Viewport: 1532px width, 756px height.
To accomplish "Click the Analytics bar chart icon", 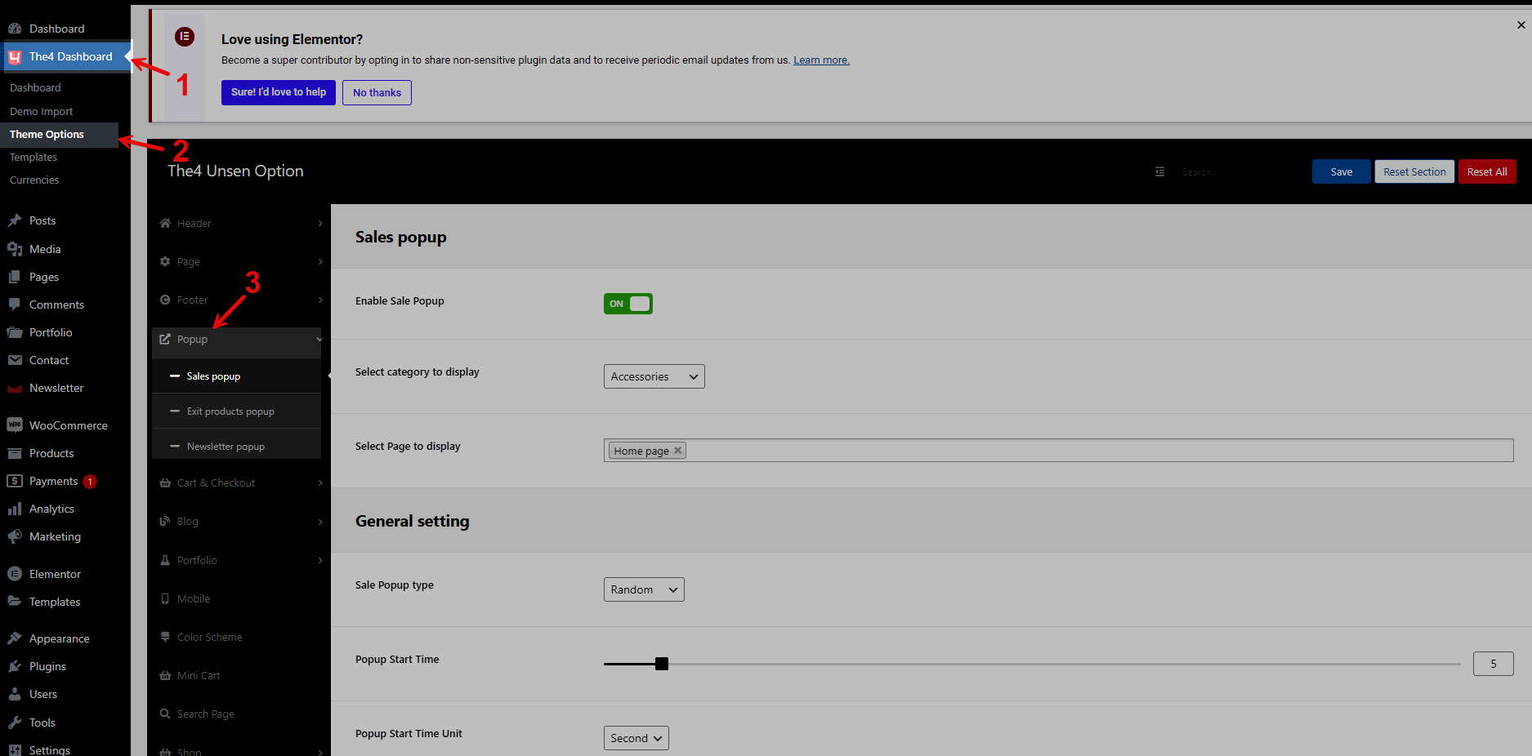I will click(x=15, y=509).
